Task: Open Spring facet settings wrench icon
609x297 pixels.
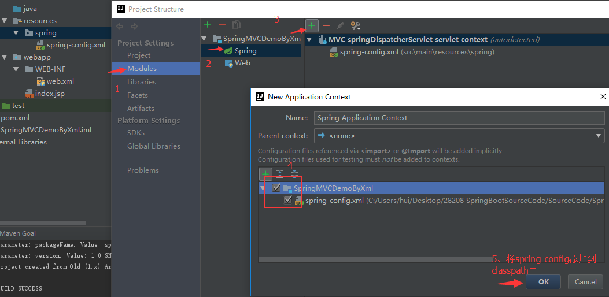Action: pos(355,26)
